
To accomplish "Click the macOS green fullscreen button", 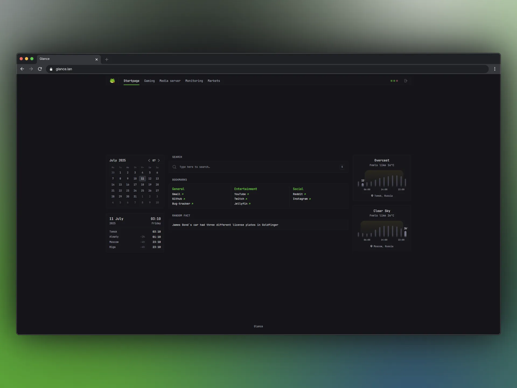I will (x=32, y=59).
